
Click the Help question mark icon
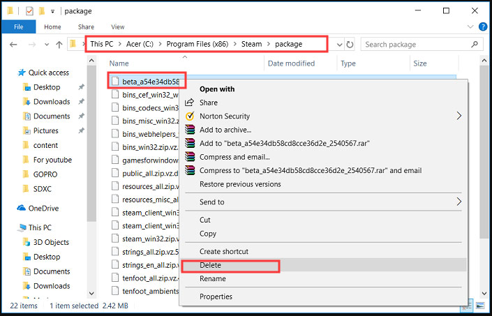pyautogui.click(x=483, y=27)
